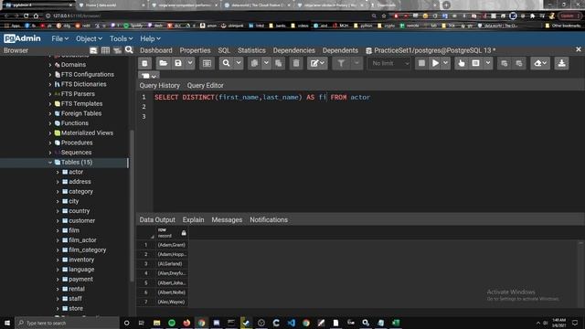Open the Save File options dropdown arrow
The image size is (585, 329).
click(190, 63)
